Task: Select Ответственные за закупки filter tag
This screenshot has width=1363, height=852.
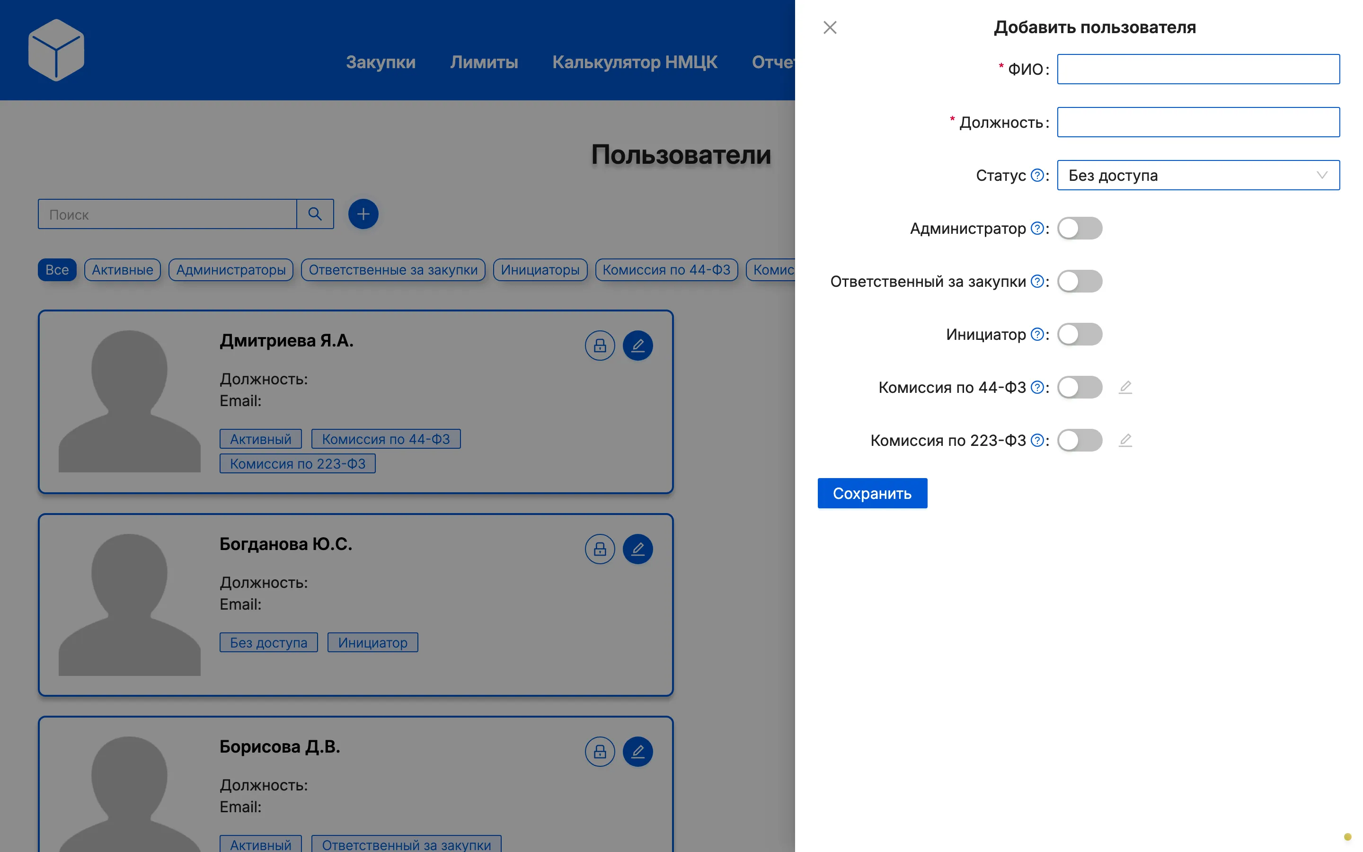Action: [393, 270]
